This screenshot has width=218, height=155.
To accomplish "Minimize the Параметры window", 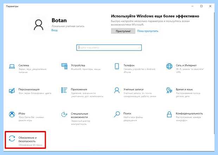I will point(192,6).
